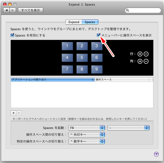Add a column with the 列 plus icon

pos(140,61)
